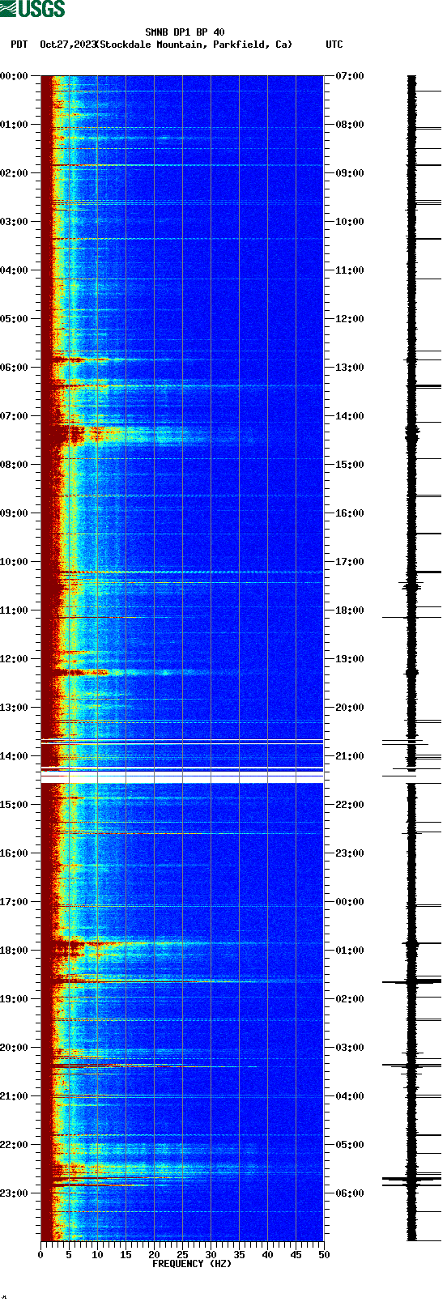Screen dimensions: 447x1306
Task: Click the '02:00' label on UTC axis
Action: (350, 999)
